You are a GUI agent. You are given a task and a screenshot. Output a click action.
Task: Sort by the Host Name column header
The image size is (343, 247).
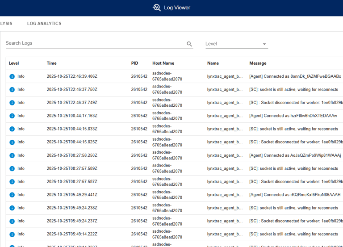point(163,63)
